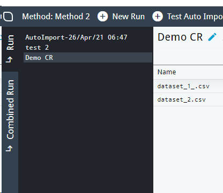Click the arrow icon on the Run tab
Image resolution: width=223 pixels, height=193 pixels.
[x=9, y=59]
